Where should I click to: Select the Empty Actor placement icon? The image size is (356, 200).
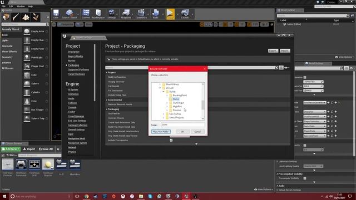27,32
